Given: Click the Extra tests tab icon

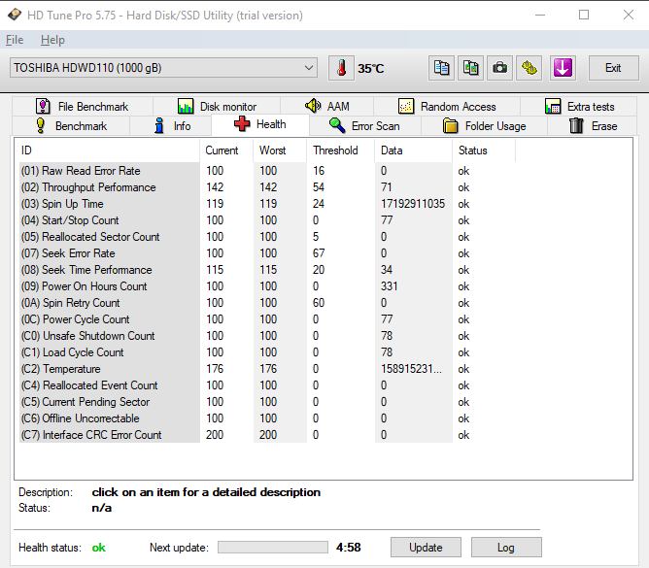Looking at the screenshot, I should tap(553, 107).
